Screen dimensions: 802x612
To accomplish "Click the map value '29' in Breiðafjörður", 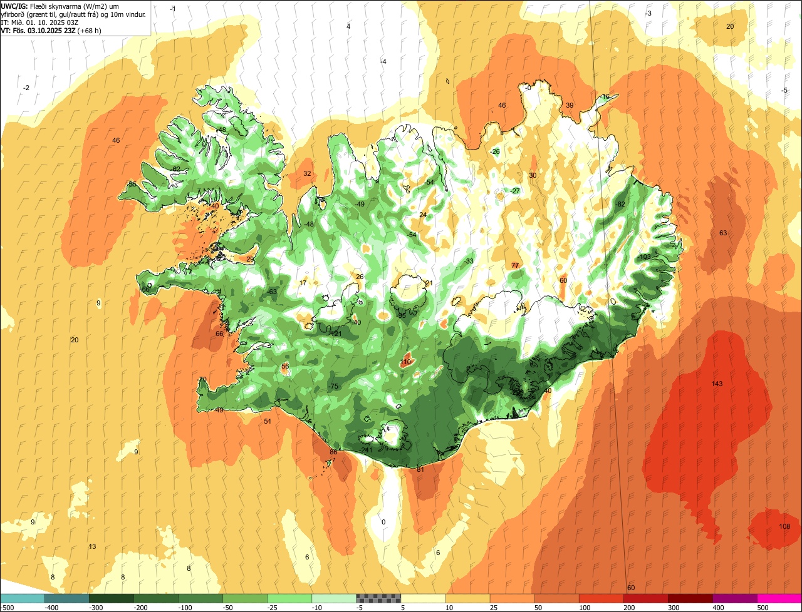I will [250, 259].
